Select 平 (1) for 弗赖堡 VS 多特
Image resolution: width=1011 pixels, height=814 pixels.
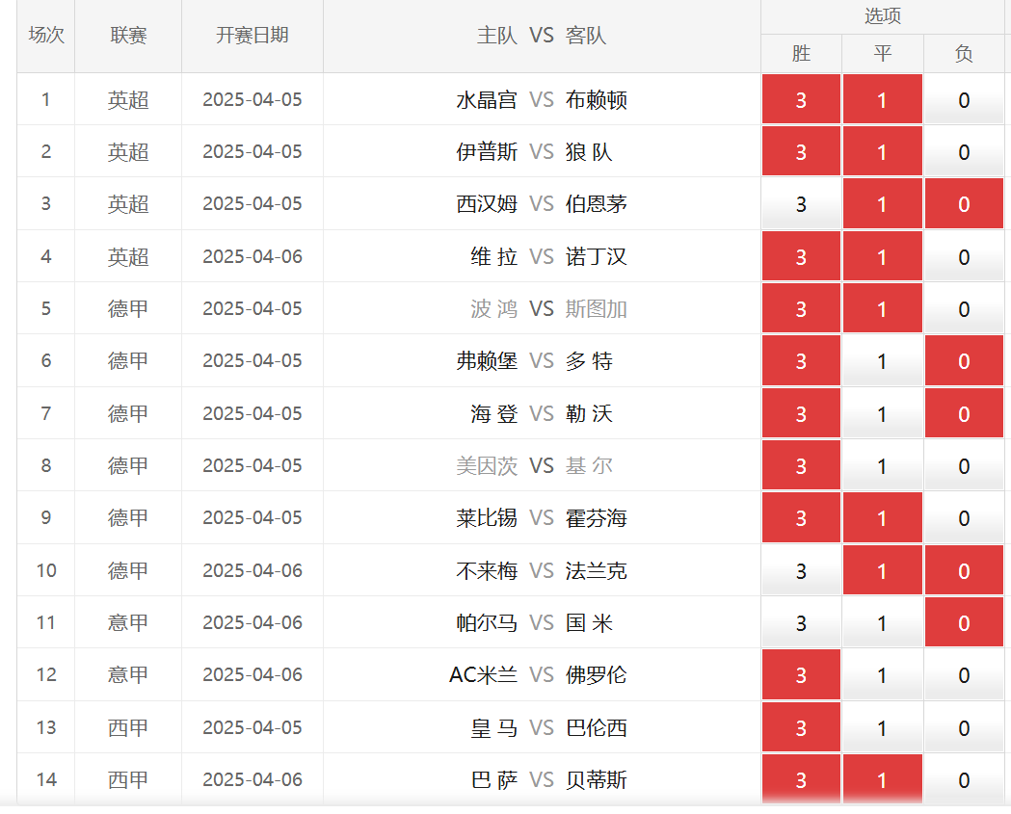pos(882,361)
